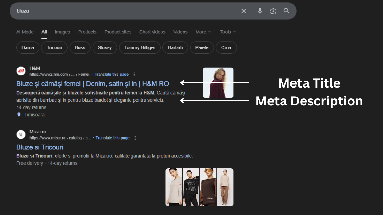This screenshot has width=383, height=215.
Task: Expand the More search options dropdown
Action: point(203,32)
